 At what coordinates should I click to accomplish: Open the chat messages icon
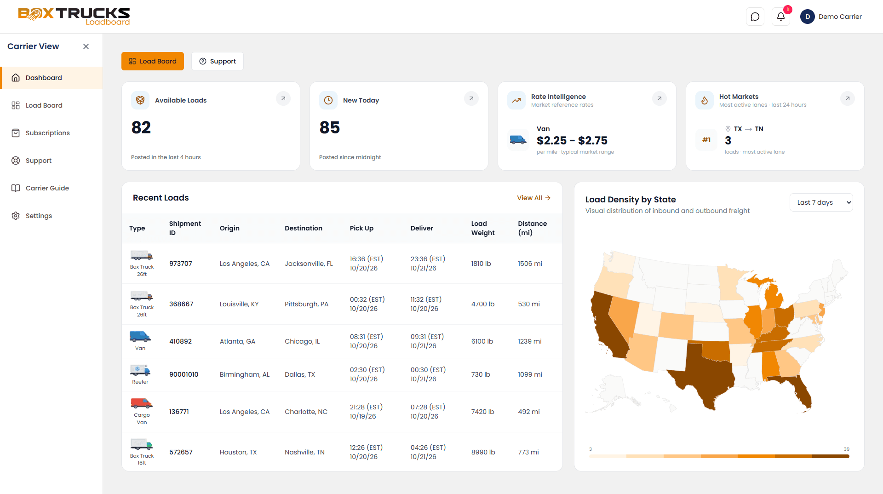click(755, 17)
